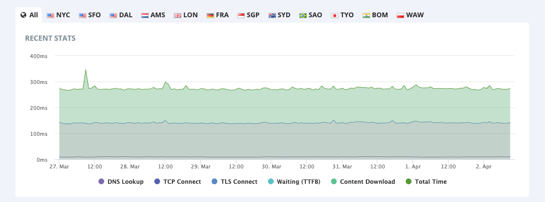The image size is (545, 202).
Task: Click the 300ms y-axis label
Action: point(38,82)
